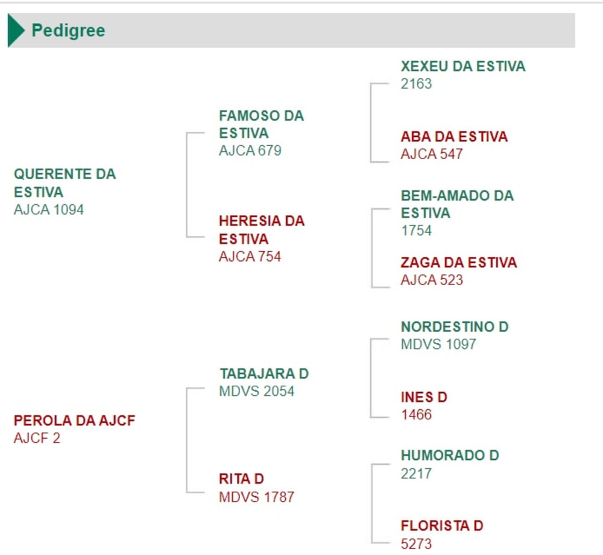Image resolution: width=603 pixels, height=555 pixels.
Task: View BEM-AMADO DA ESTIVA record
Action: (x=456, y=204)
